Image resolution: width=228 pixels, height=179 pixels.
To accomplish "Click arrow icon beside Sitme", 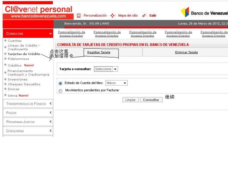I will 5,95.
